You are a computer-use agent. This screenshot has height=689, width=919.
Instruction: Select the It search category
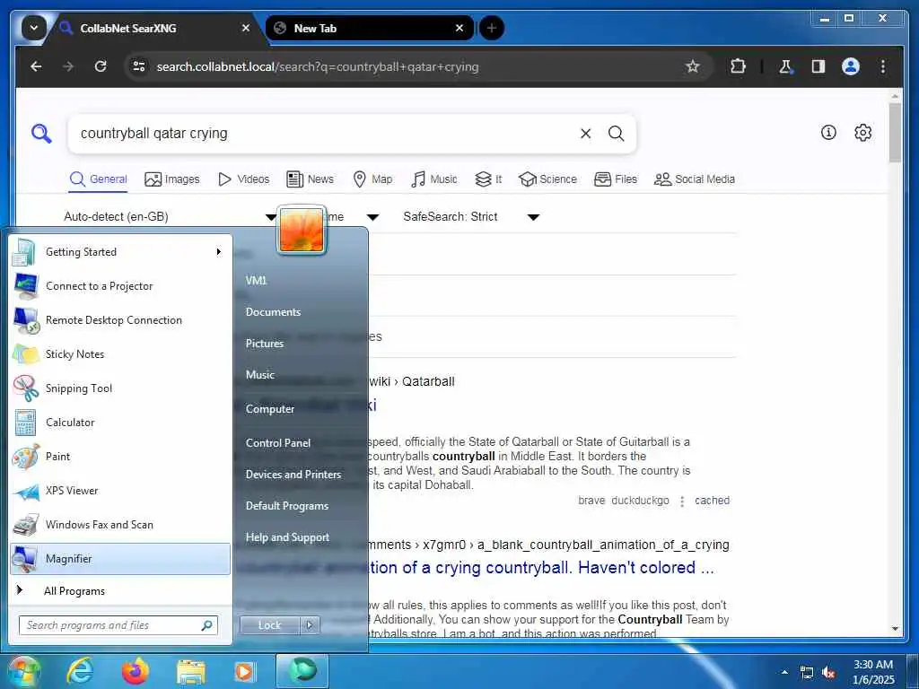(x=488, y=179)
